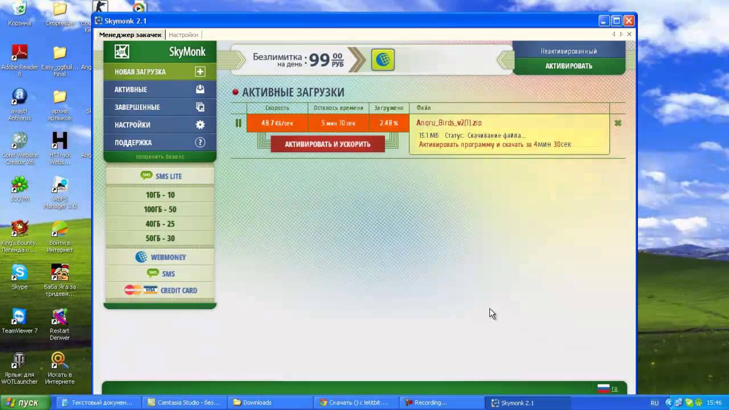Open WBFS Manager 3.0 desktop icon
The width and height of the screenshot is (729, 410).
(x=59, y=192)
